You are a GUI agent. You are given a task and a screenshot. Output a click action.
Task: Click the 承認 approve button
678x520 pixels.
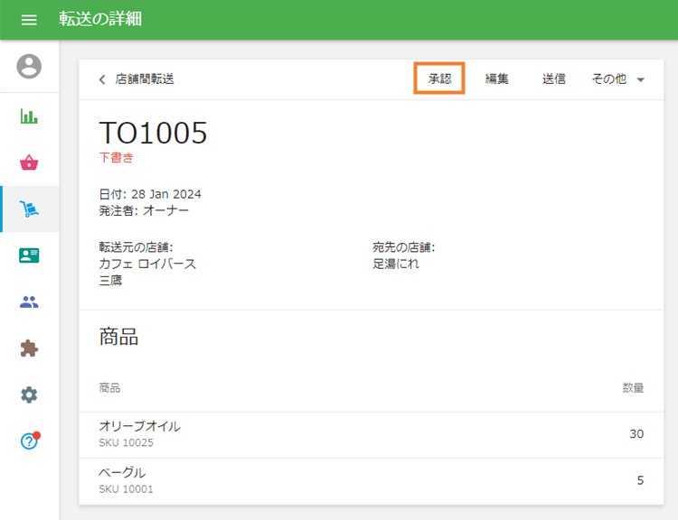point(439,79)
